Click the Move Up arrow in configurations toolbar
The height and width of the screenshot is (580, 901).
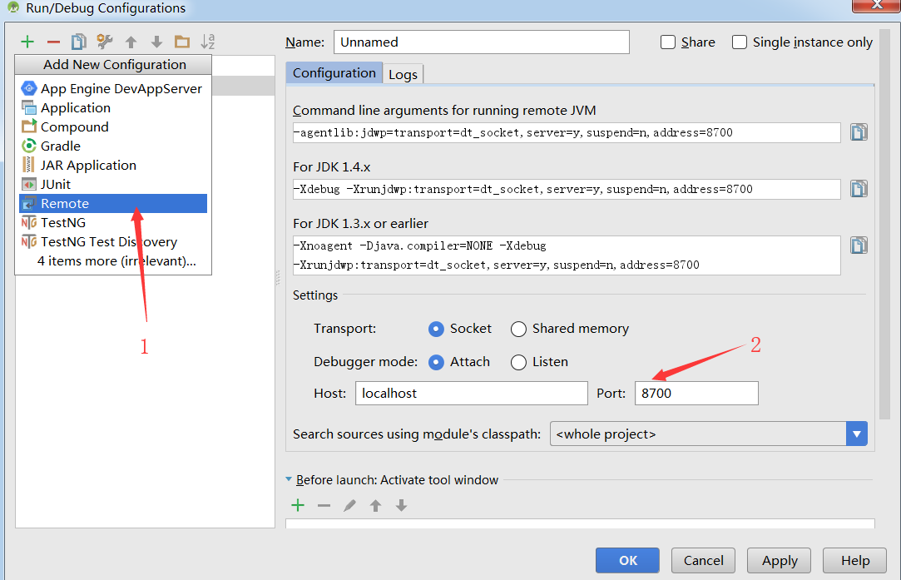click(131, 42)
